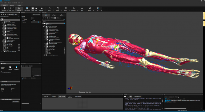This screenshot has height=112, width=205.
Task: Click the 3D orientation axes gizmo
Action: coord(70,88)
